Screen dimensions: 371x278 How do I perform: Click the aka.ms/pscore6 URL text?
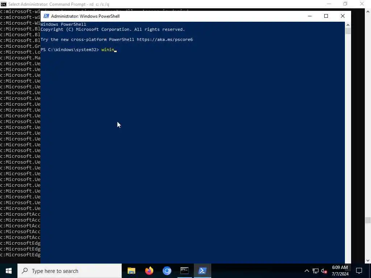click(165, 39)
